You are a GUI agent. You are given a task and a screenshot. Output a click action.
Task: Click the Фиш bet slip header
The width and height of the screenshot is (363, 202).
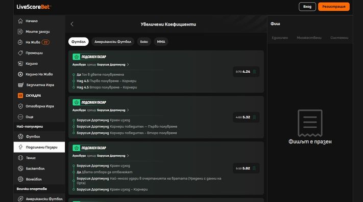coord(275,24)
